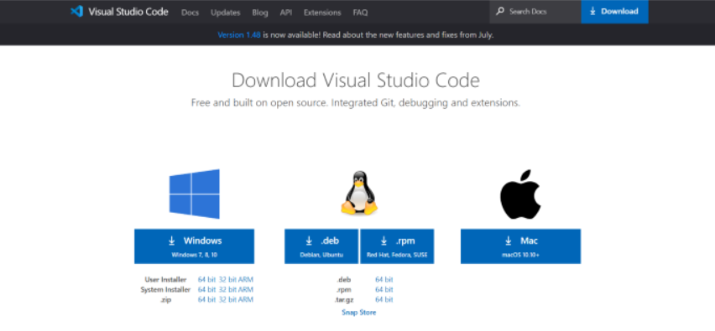The image size is (715, 331).
Task: Get System Installer ARM
Action: point(246,289)
